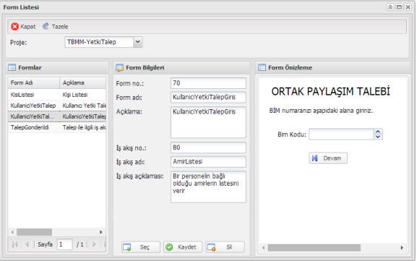Click the Tazele refresh icon

click(46, 26)
